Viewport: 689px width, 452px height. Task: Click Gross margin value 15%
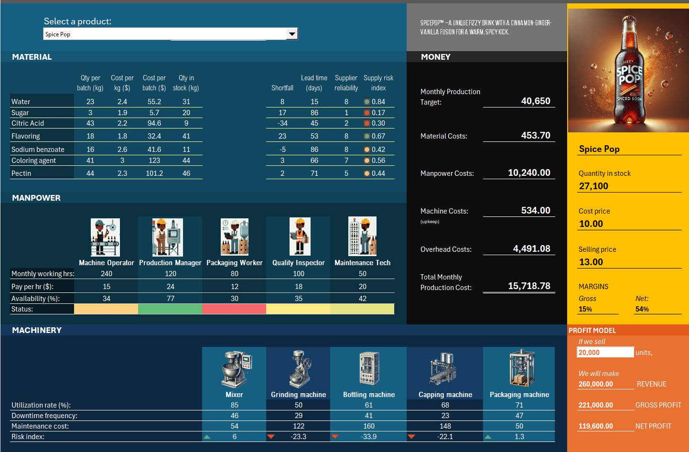tap(585, 309)
